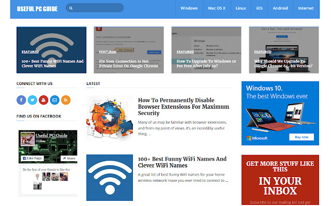Click the Firefox puzzle article thumbnail
The height and width of the screenshot is (206, 331).
(x=110, y=118)
